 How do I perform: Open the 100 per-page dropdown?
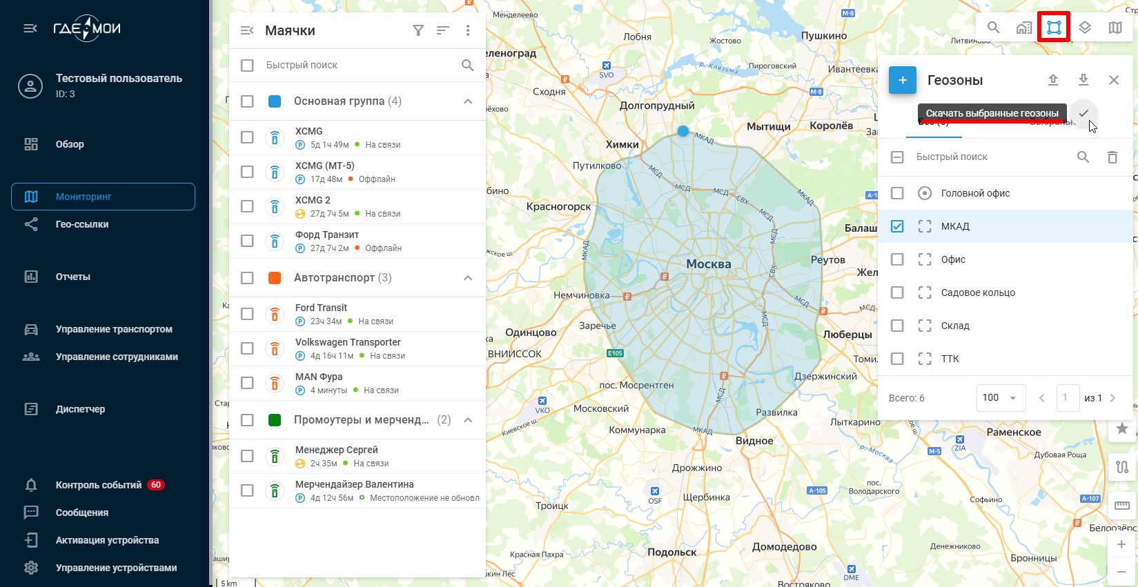click(x=1000, y=398)
